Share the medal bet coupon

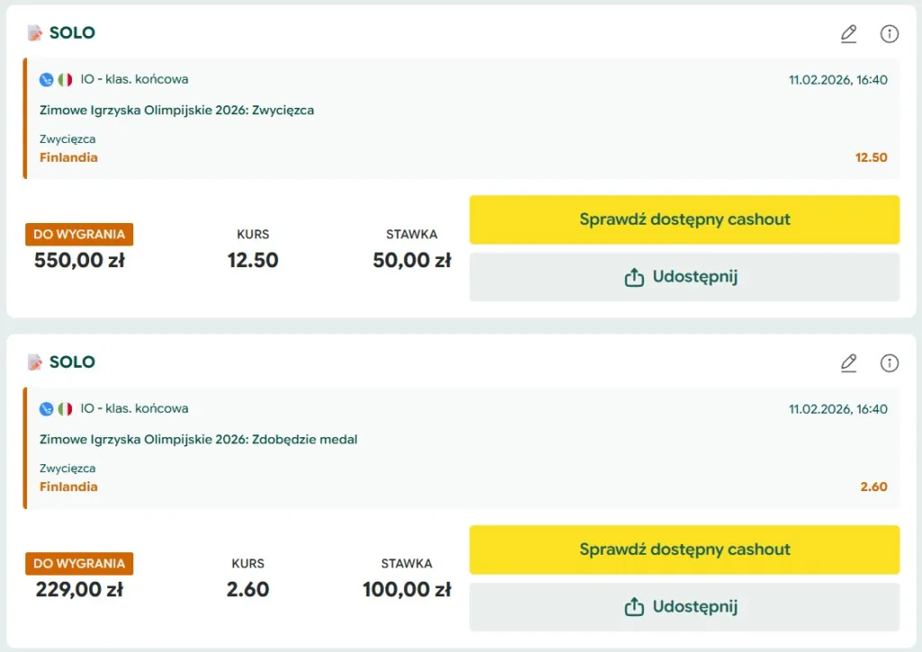[x=684, y=606]
